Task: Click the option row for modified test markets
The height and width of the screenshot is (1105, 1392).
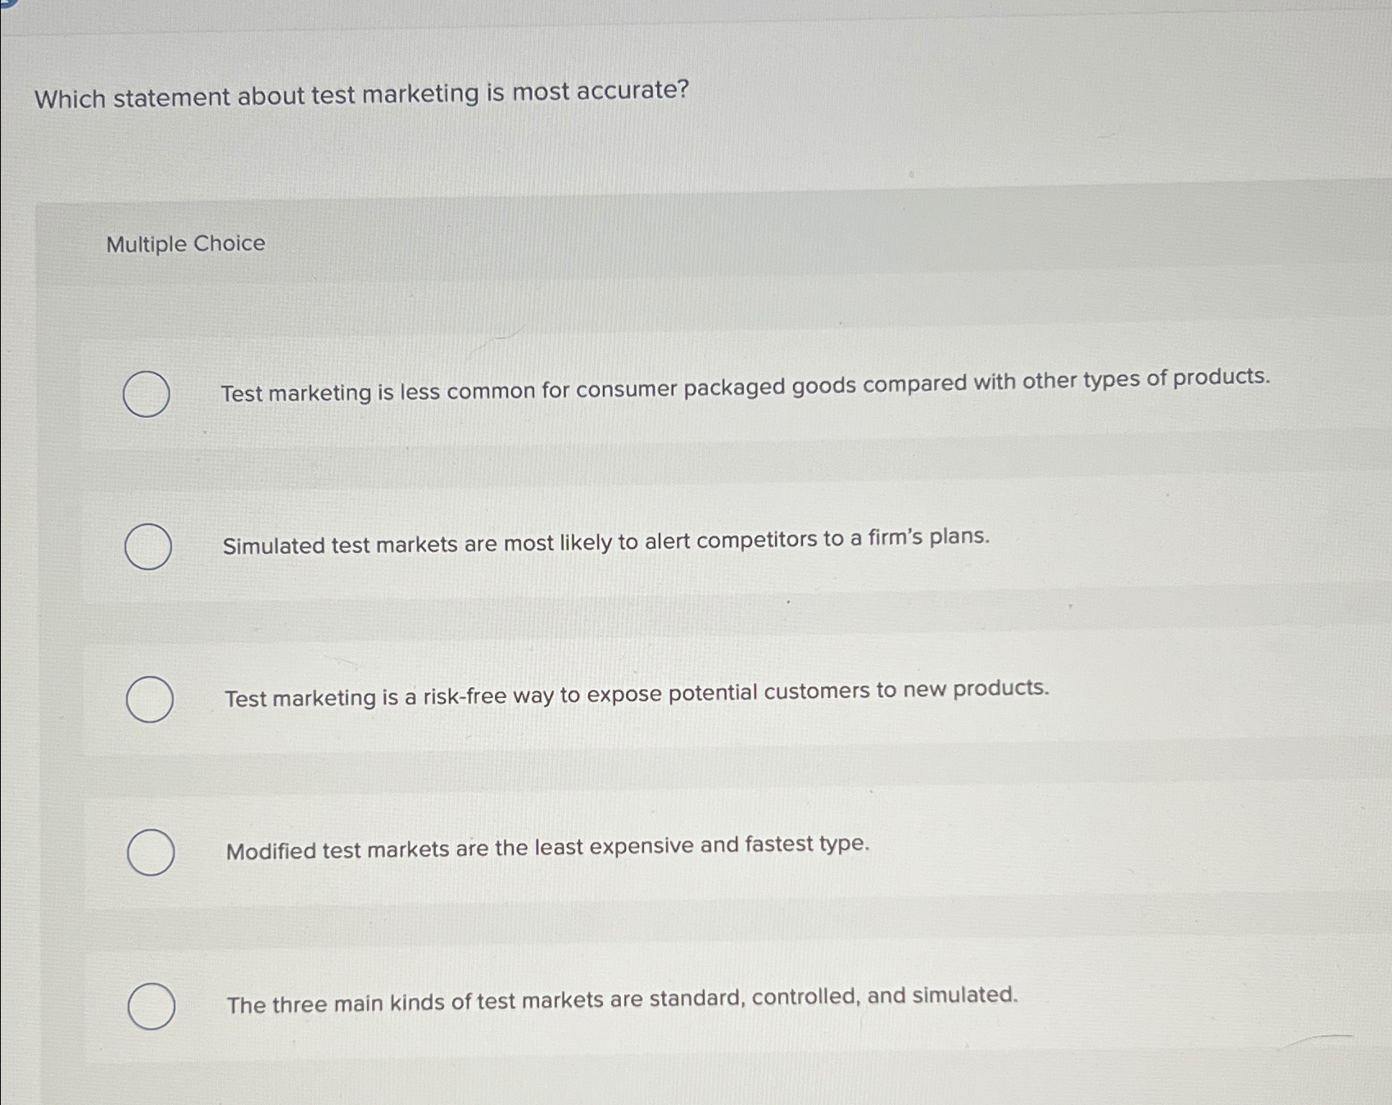Action: 547,846
